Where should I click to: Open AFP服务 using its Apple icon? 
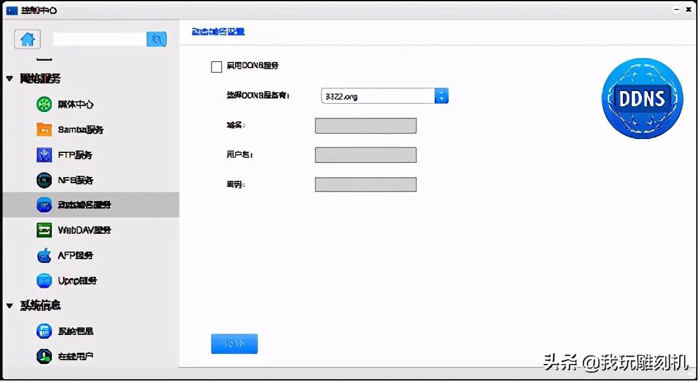click(x=44, y=255)
